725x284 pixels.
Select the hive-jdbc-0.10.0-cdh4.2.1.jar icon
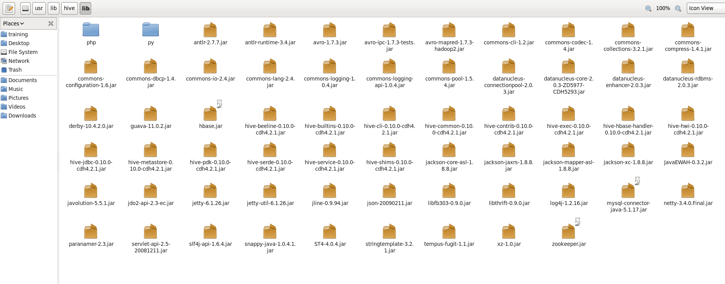point(91,150)
